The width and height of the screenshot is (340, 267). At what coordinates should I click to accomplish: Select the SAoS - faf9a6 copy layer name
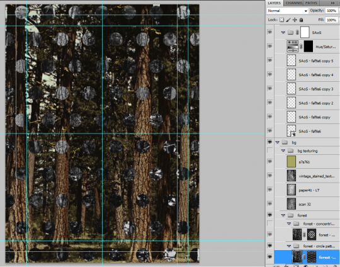[314, 117]
